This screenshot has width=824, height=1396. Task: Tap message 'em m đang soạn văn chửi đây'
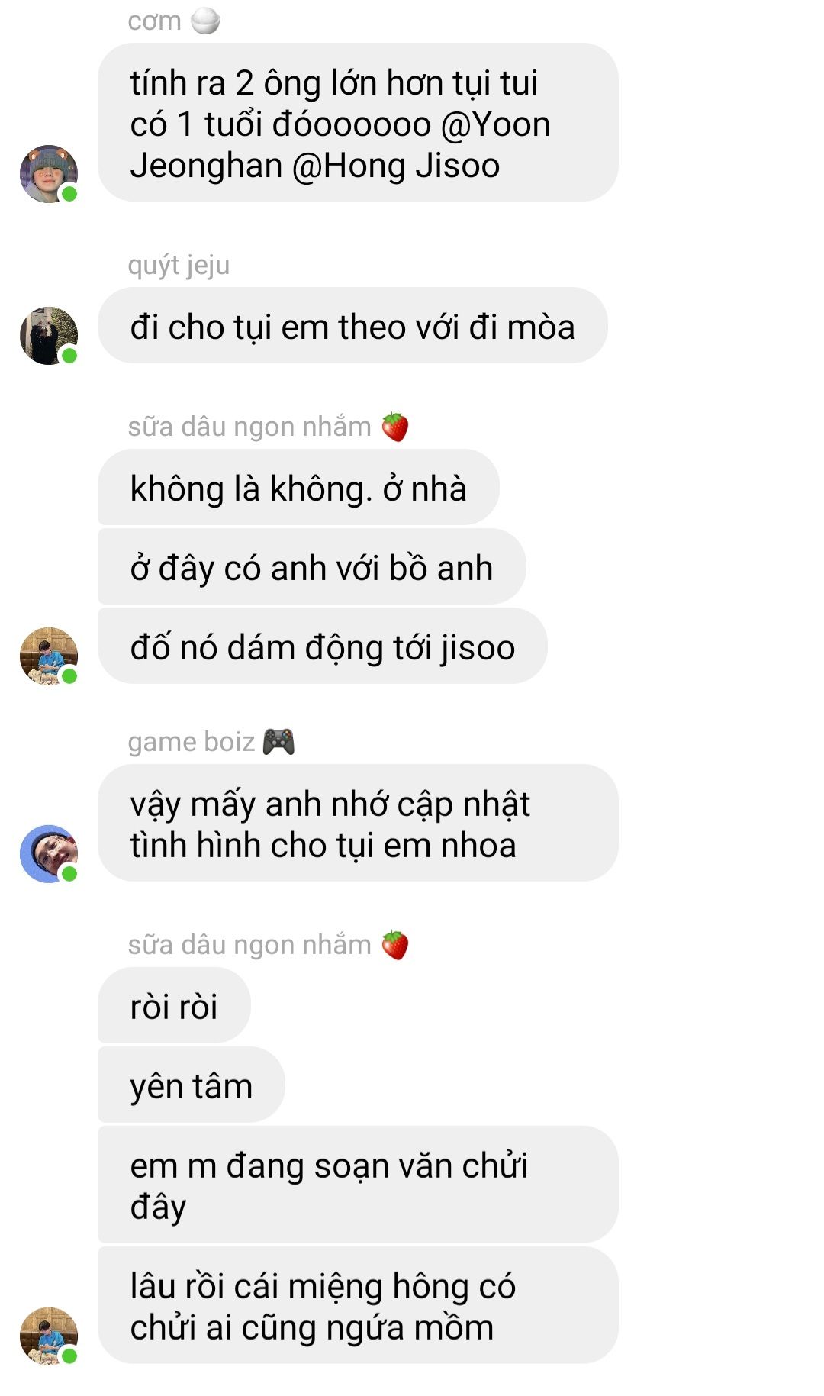point(358,1185)
